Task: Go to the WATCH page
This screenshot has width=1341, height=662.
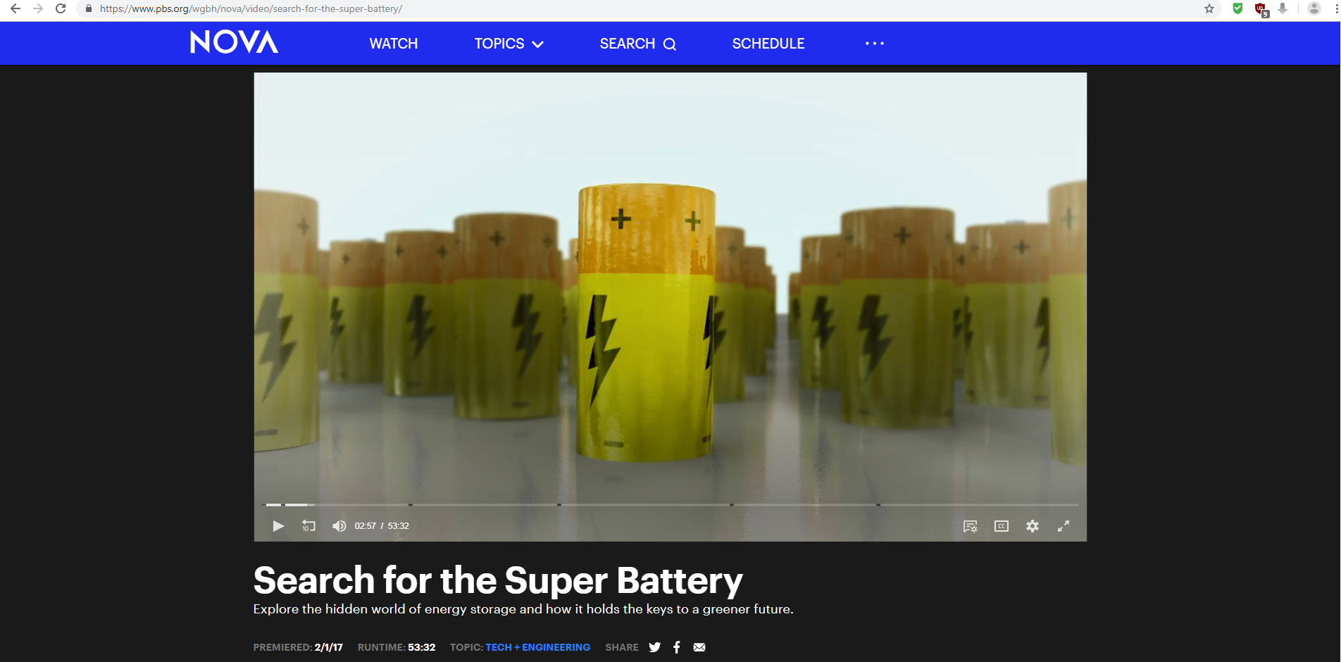Action: pyautogui.click(x=394, y=44)
